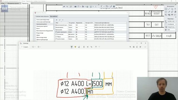
Task: Print drawing icon in Renga toolbar
Action: tap(87, 7)
